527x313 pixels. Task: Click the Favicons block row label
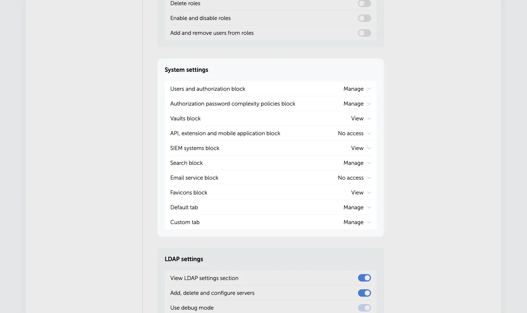point(189,193)
